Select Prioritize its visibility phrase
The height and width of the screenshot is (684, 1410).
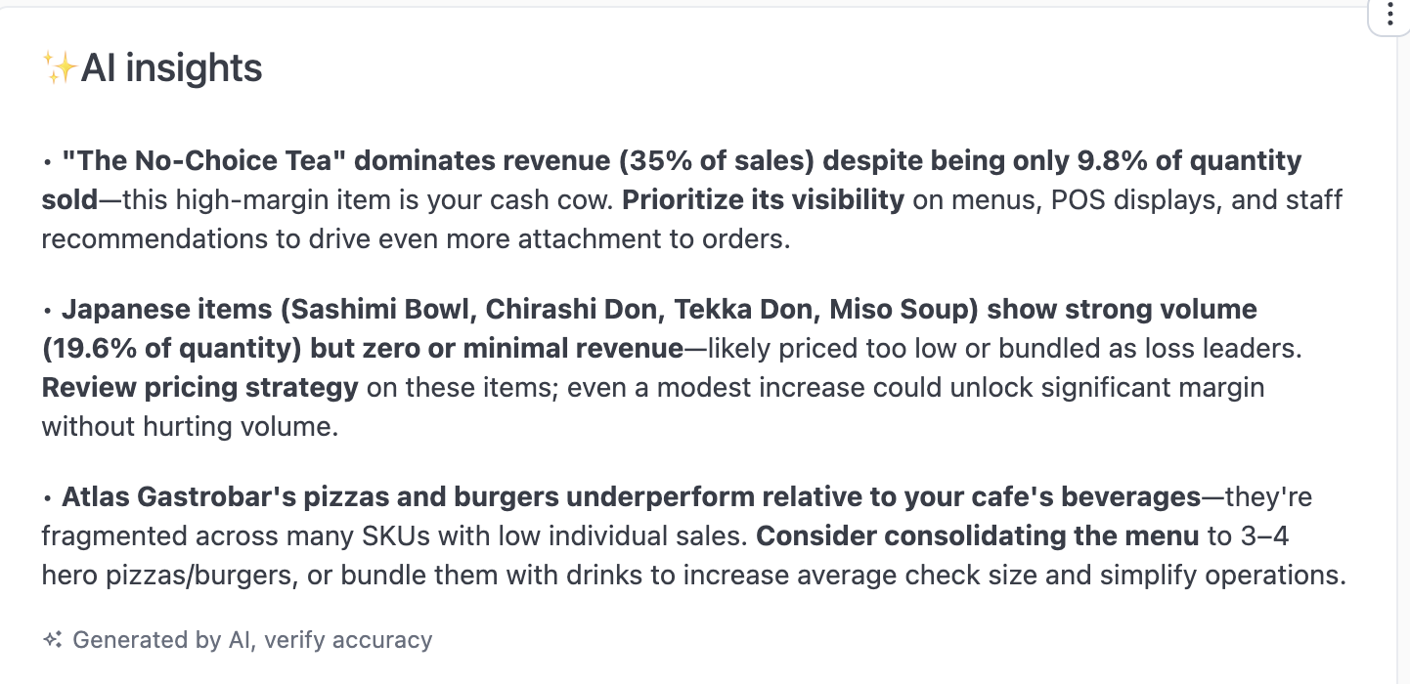tap(763, 199)
